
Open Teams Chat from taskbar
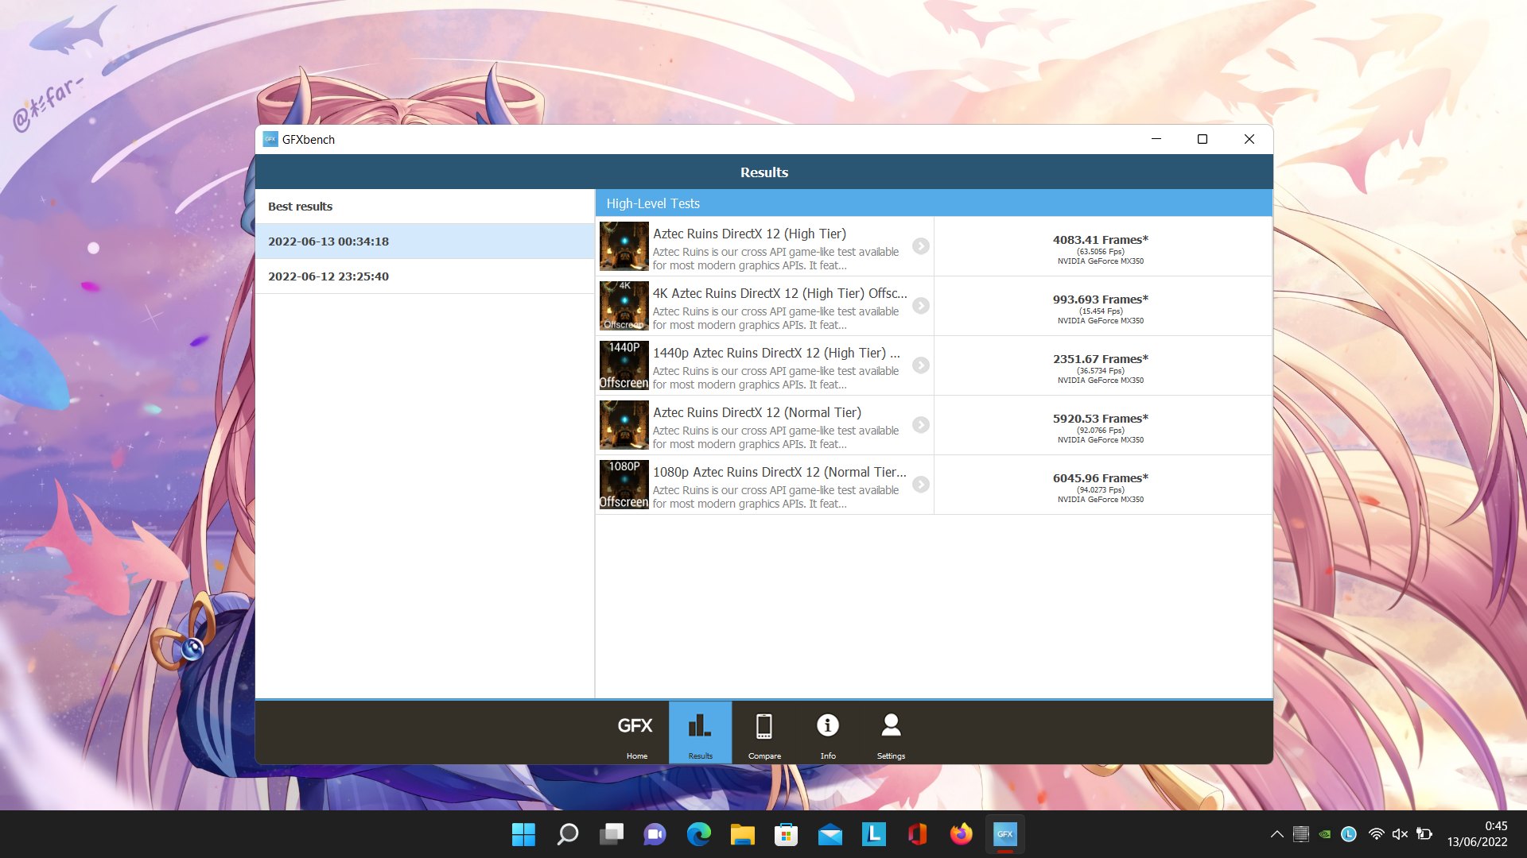pyautogui.click(x=655, y=834)
